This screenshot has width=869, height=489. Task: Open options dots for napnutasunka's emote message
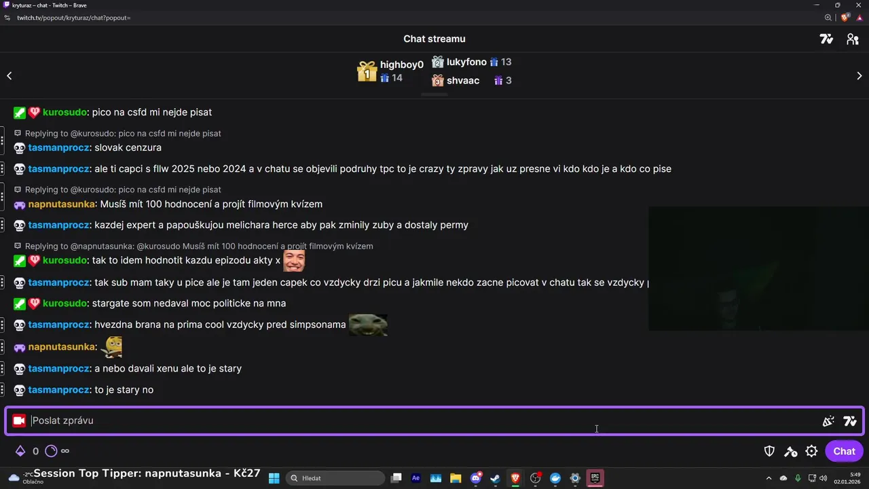3,347
